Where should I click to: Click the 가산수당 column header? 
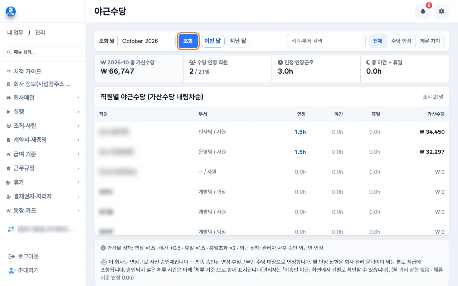point(436,114)
